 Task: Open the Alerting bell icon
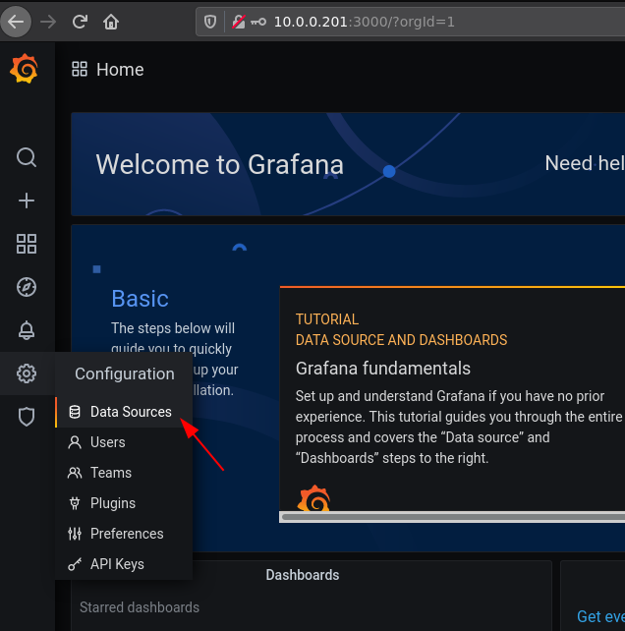click(x=27, y=330)
